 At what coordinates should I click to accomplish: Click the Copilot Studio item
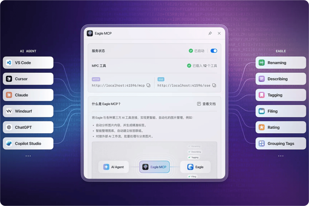click(28, 144)
